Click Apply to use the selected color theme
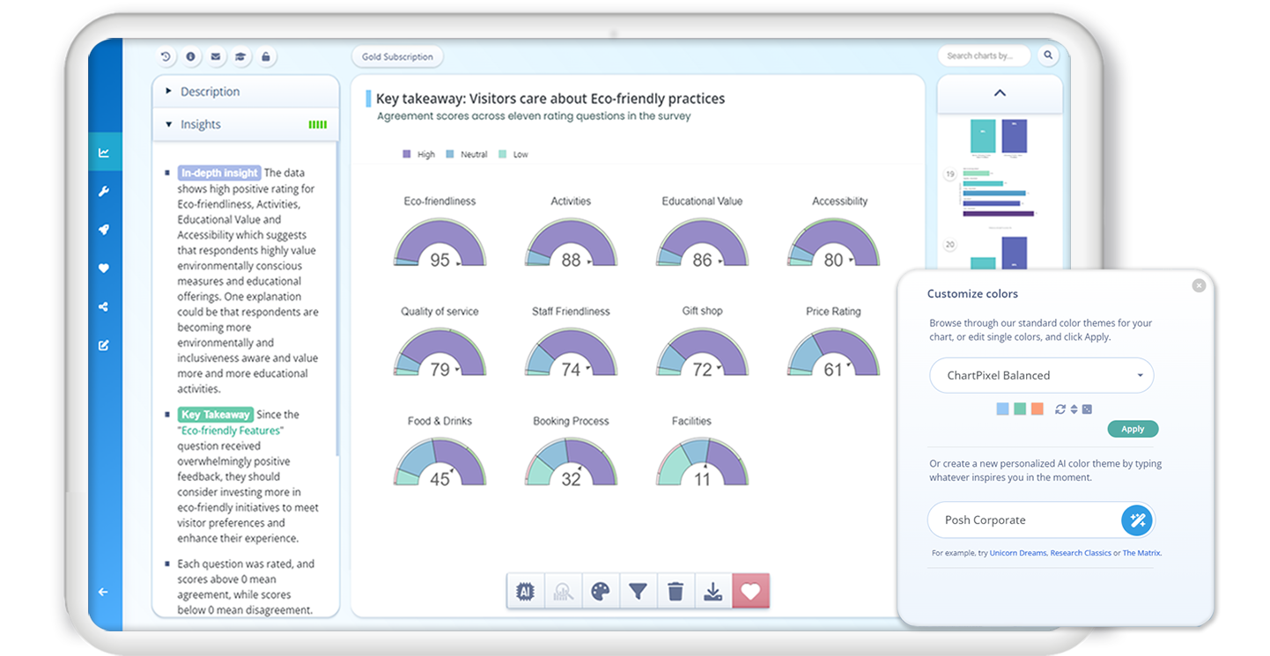Image resolution: width=1270 pixels, height=656 pixels. (x=1133, y=429)
